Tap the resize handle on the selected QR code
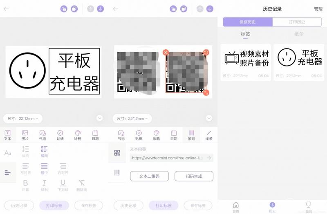 coord(206,93)
